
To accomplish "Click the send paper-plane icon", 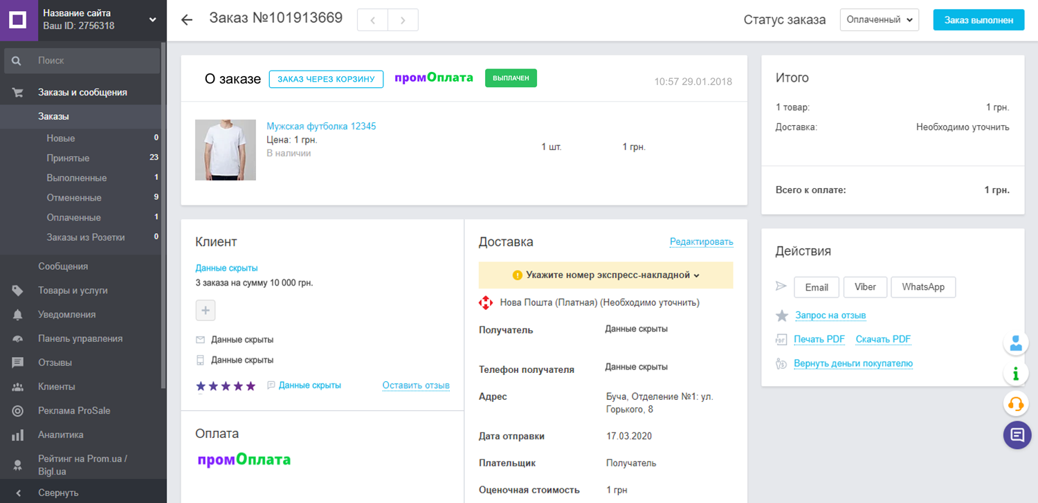I will [781, 286].
